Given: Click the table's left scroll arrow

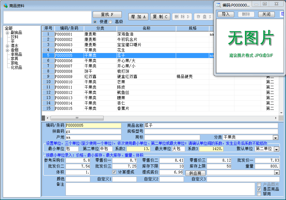Looking at the screenshot, I should coord(47,118).
